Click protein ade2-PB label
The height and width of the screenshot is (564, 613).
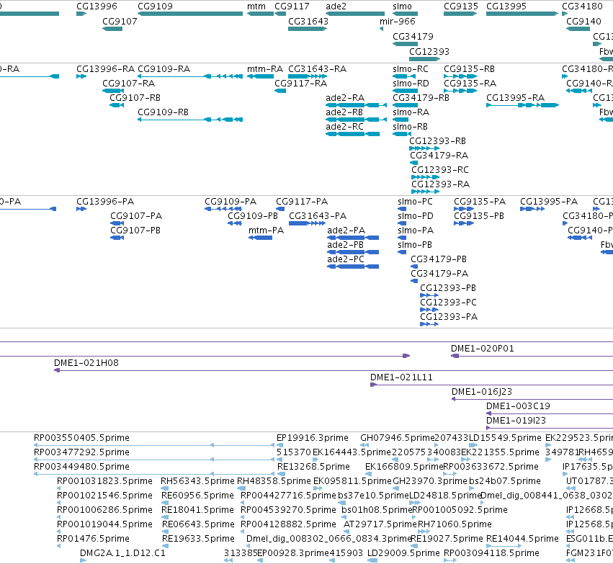pos(346,245)
